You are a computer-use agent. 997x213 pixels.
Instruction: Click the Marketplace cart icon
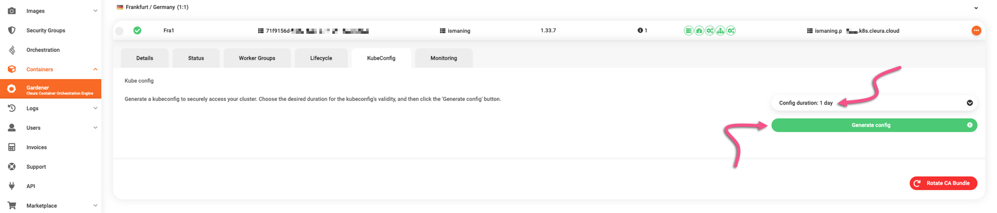pyautogui.click(x=11, y=206)
